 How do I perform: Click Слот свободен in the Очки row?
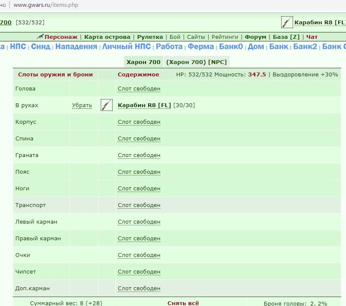pyautogui.click(x=139, y=255)
